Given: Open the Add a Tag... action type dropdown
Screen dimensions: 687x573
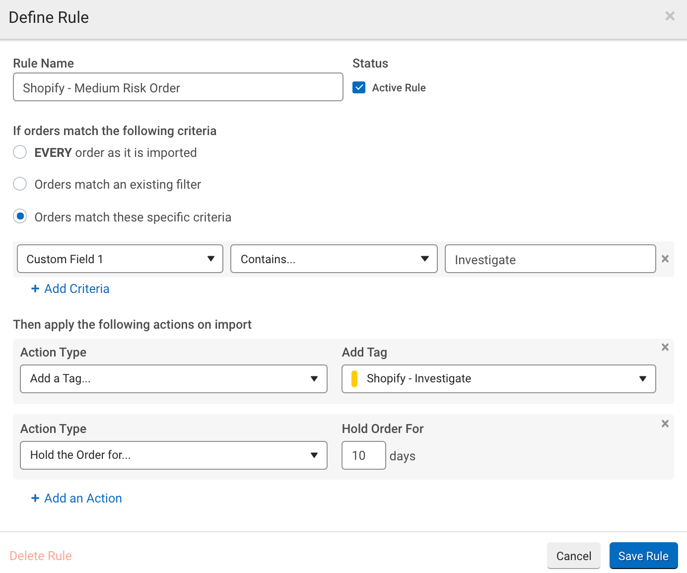Looking at the screenshot, I should (174, 379).
